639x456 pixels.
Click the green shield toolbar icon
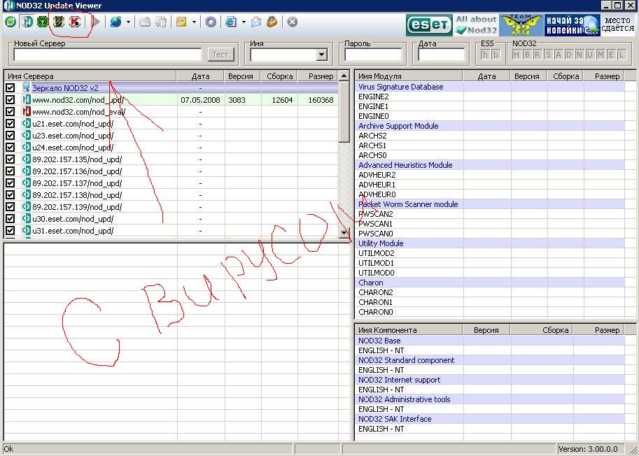(43, 22)
